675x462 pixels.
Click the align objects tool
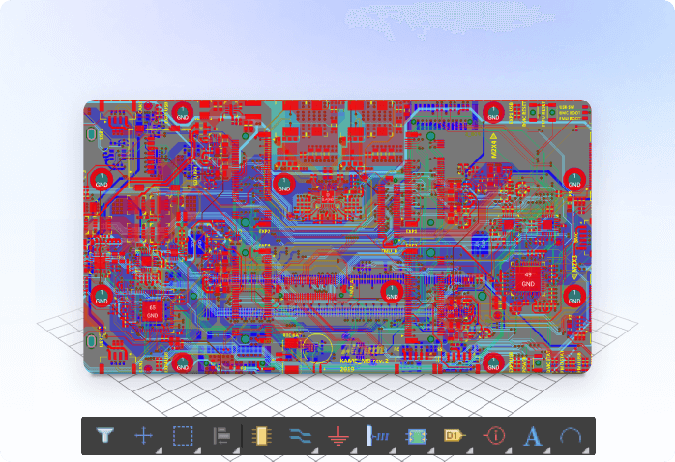[220, 436]
